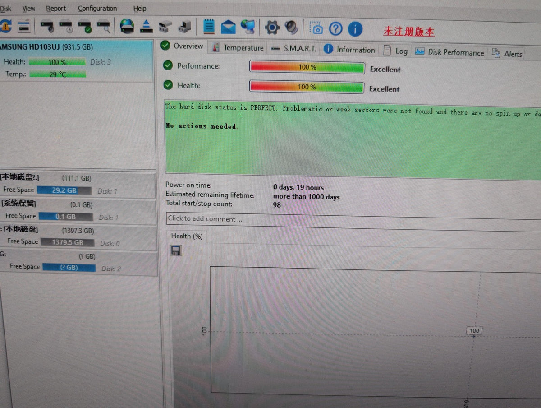
Task: Open the Configuration menu
Action: click(x=97, y=9)
